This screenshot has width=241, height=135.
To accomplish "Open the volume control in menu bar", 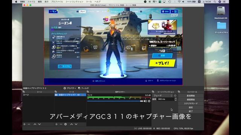I will 183,1.
